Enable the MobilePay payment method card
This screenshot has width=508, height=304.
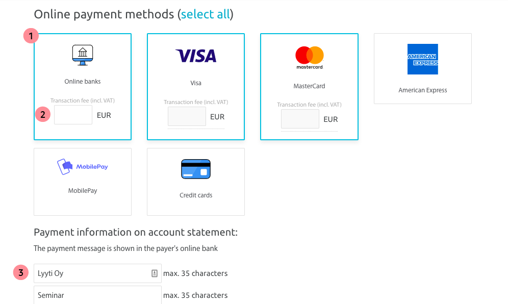pyautogui.click(x=83, y=182)
